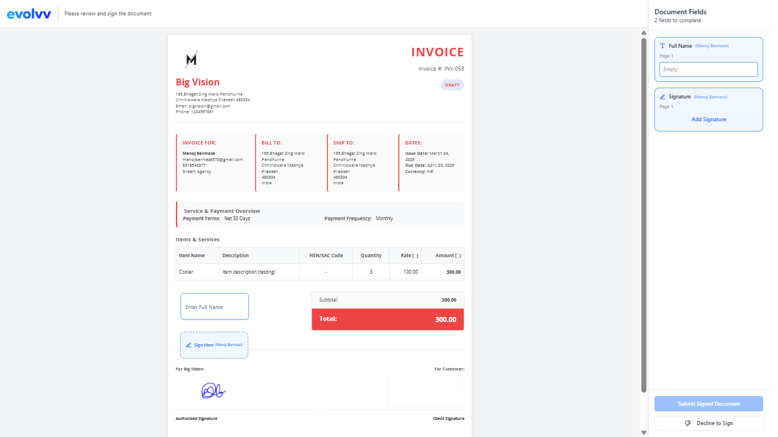Screen dimensions: 778x437
Task: Click the Big Vision M logo
Action: pos(191,59)
